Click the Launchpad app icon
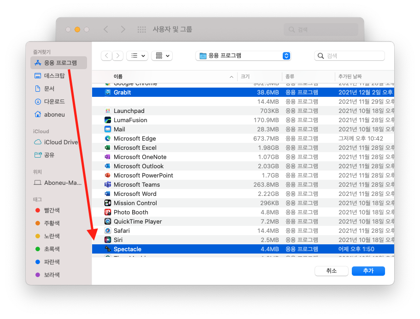The width and height of the screenshot is (420, 319). point(108,111)
